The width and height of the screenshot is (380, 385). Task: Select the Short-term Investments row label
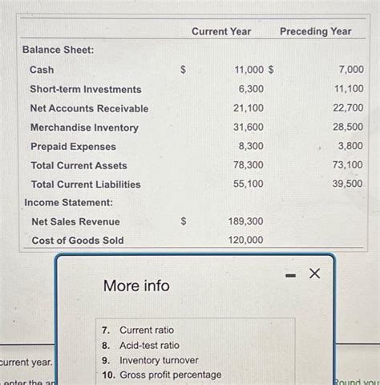click(x=86, y=89)
